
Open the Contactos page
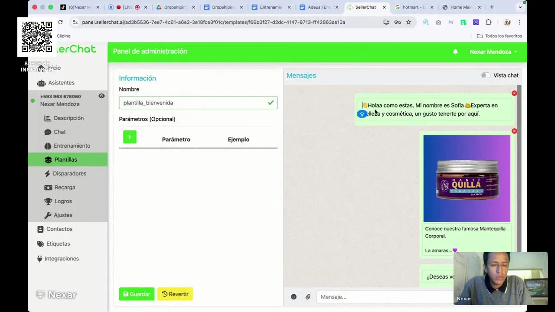pos(55,229)
